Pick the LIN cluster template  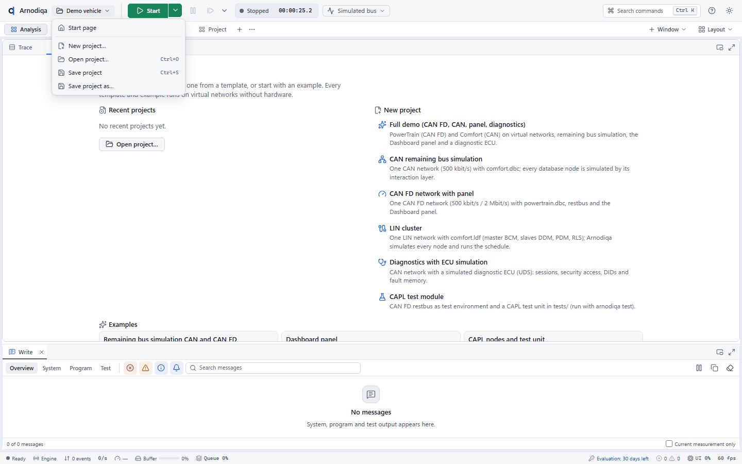(x=508, y=237)
